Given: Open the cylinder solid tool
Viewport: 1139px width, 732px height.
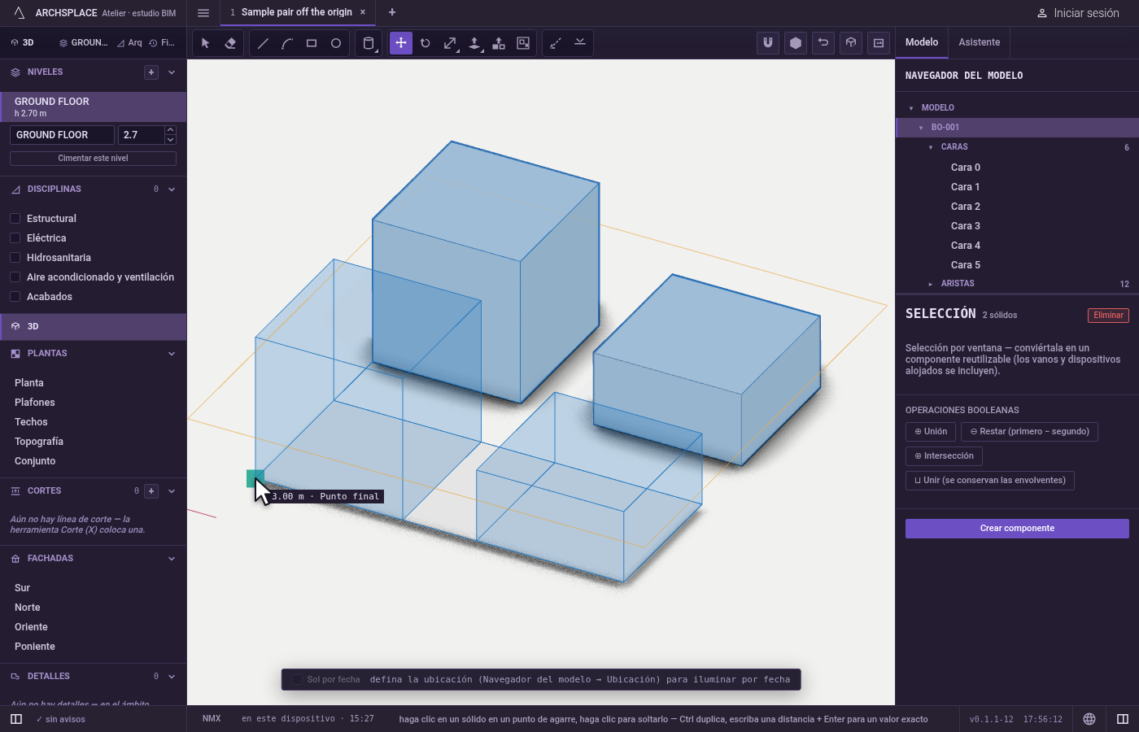Looking at the screenshot, I should [x=369, y=43].
